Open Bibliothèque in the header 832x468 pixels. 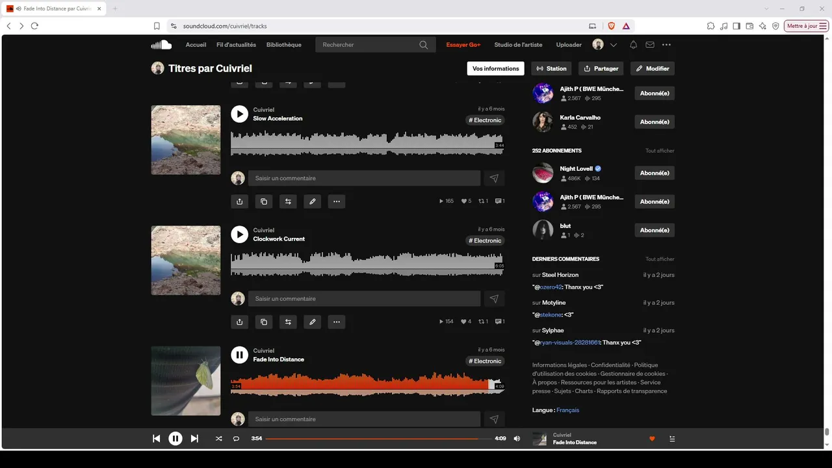tap(284, 45)
